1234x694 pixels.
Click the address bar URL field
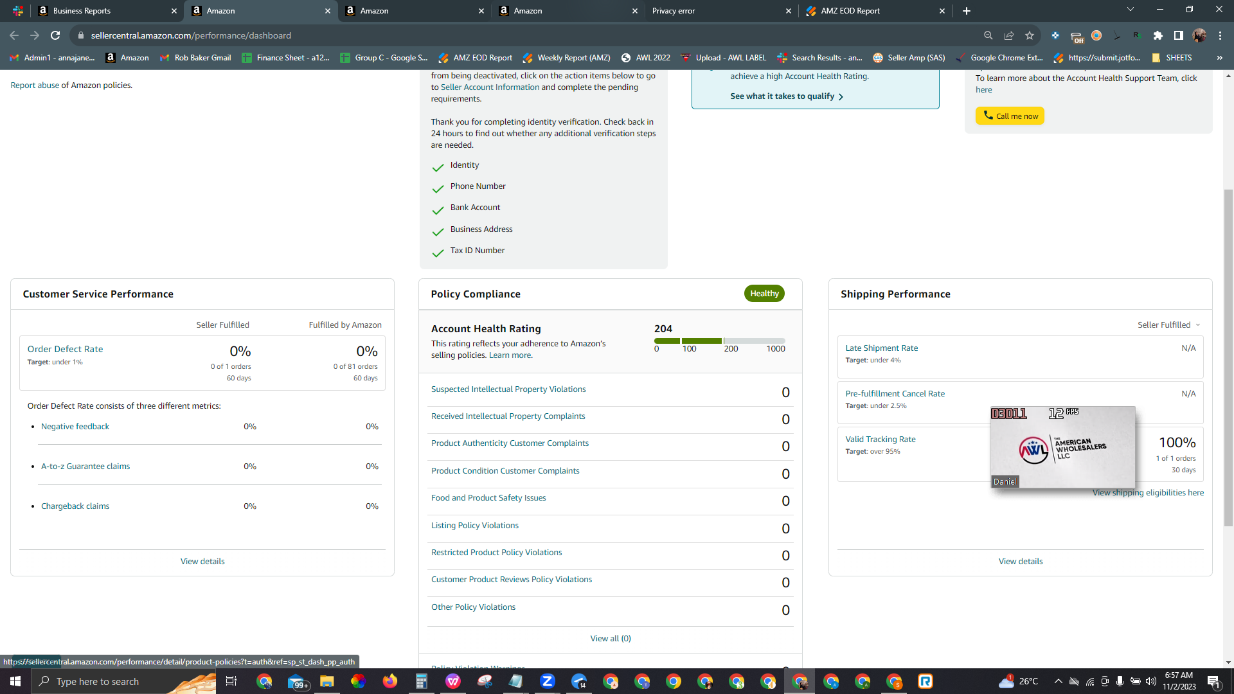pos(527,35)
